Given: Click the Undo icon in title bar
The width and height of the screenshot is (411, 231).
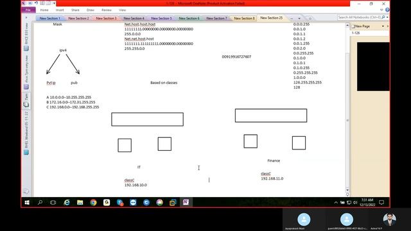Looking at the screenshot, I should [36, 3].
